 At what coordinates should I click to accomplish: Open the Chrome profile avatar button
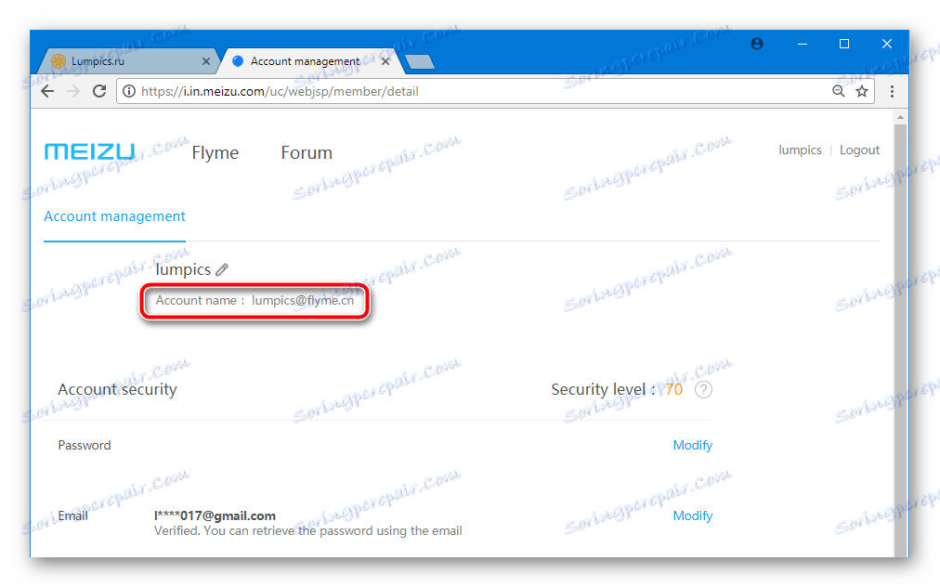[x=757, y=44]
